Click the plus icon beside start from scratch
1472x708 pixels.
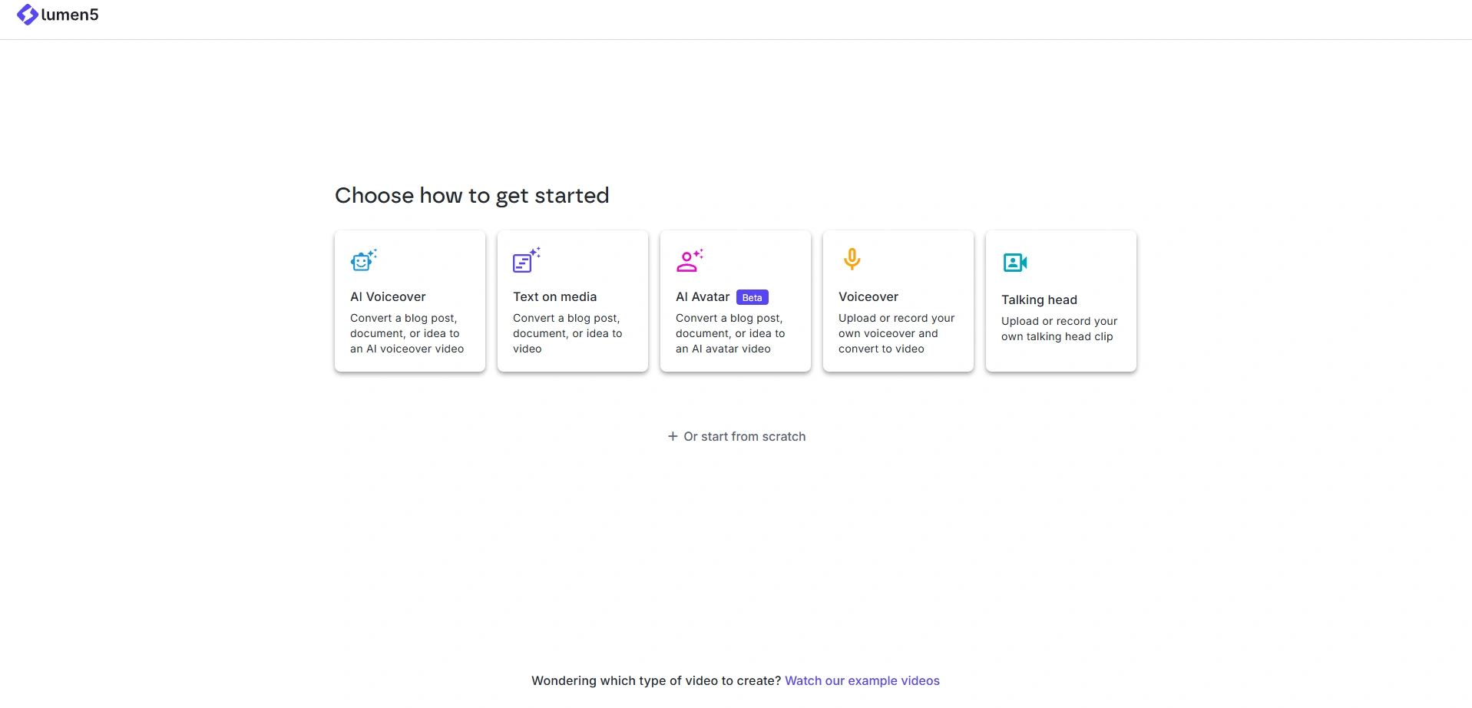[x=673, y=436]
